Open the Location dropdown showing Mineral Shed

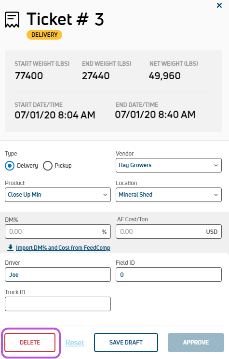point(169,195)
